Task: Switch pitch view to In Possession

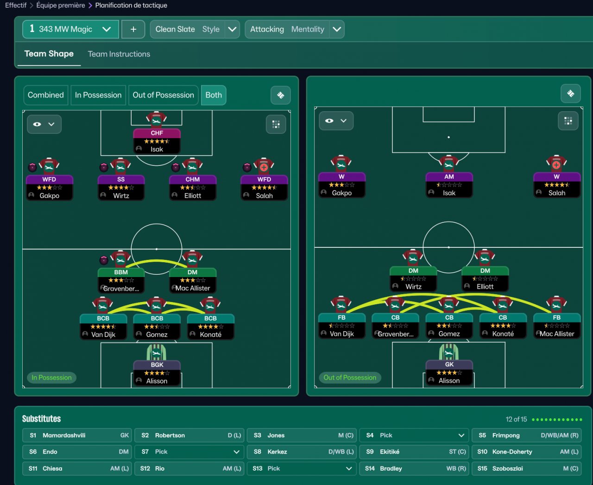Action: click(x=98, y=95)
